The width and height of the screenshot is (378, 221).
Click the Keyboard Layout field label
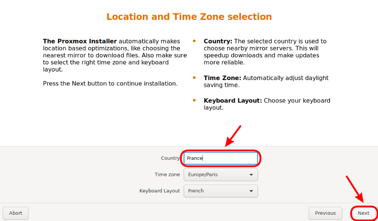click(159, 191)
